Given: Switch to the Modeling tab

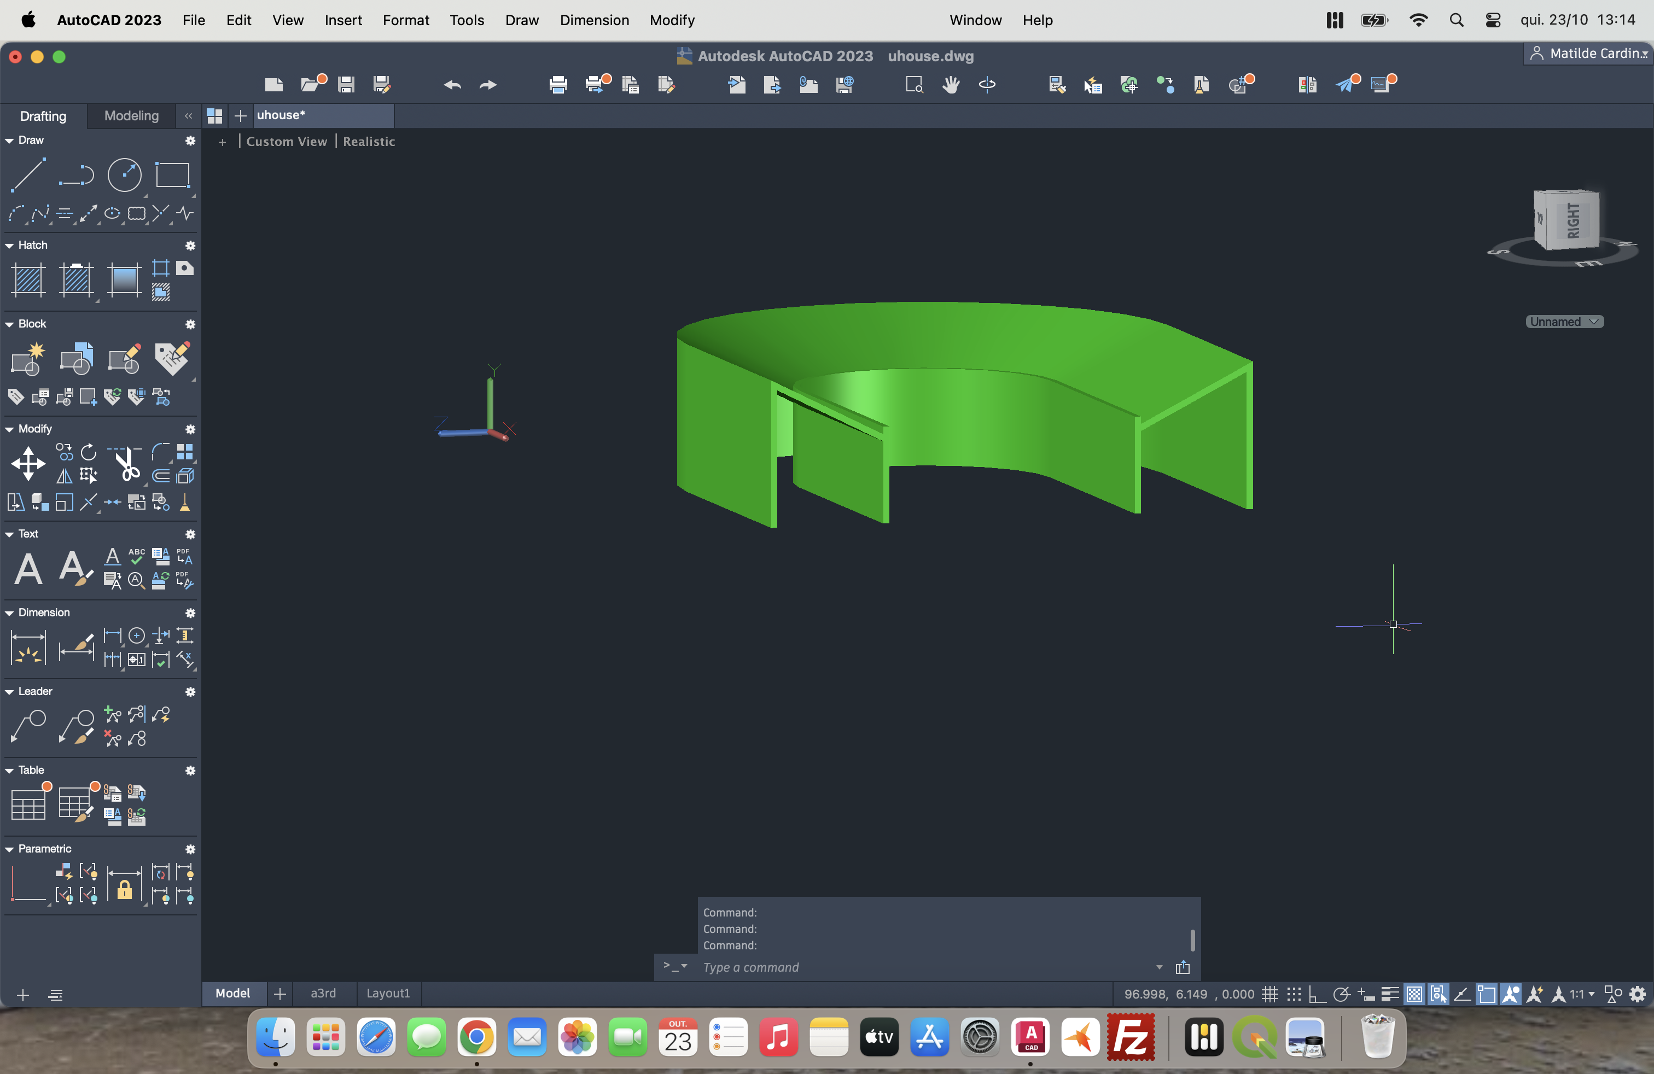Looking at the screenshot, I should coord(131,116).
